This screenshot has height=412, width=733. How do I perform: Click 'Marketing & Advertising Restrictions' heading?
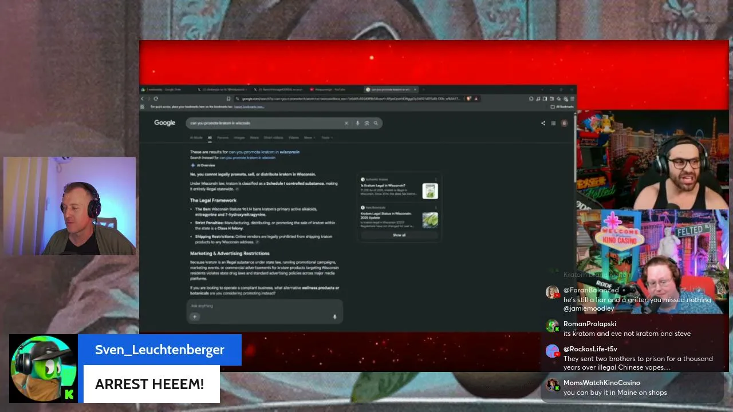tap(230, 253)
